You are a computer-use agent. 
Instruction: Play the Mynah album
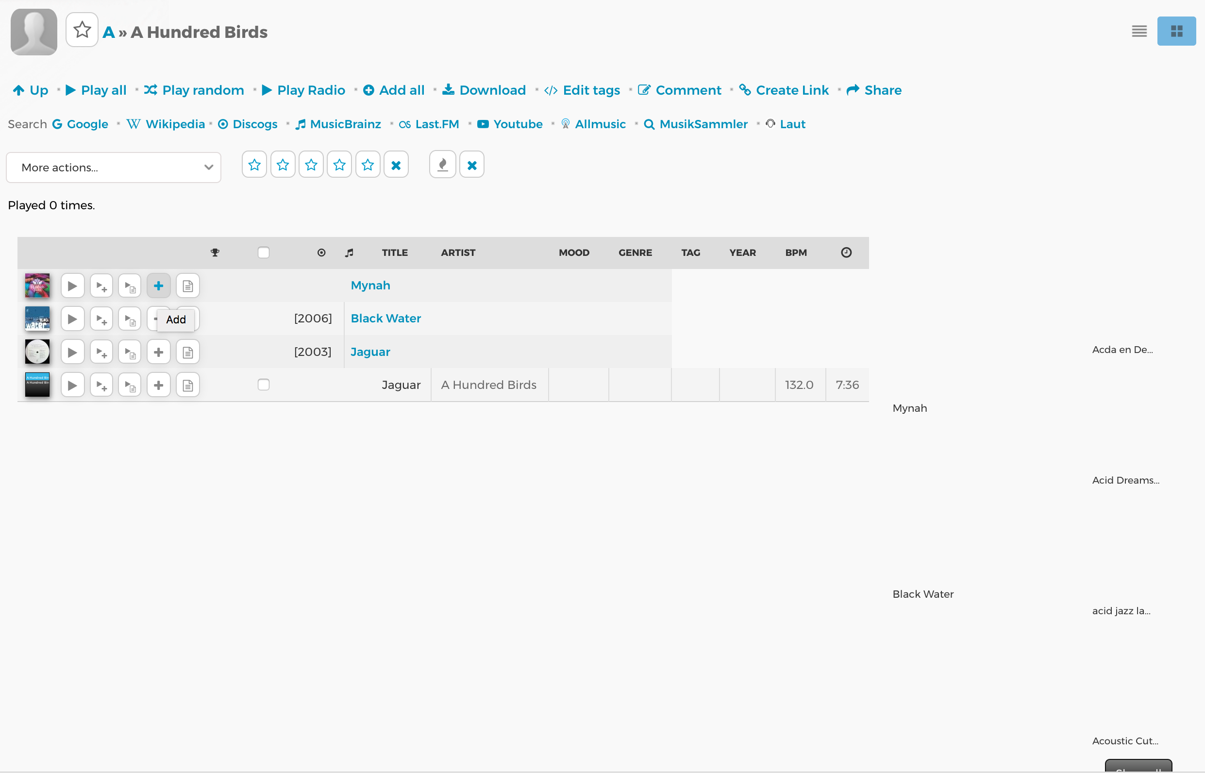[72, 286]
